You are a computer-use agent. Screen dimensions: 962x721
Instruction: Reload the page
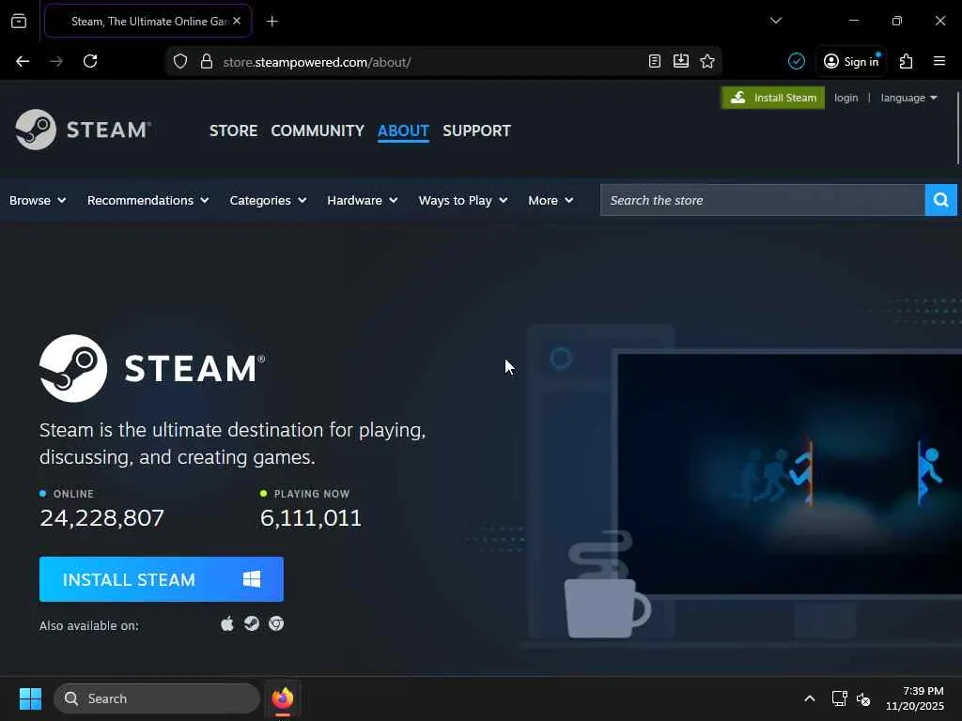[x=90, y=61]
